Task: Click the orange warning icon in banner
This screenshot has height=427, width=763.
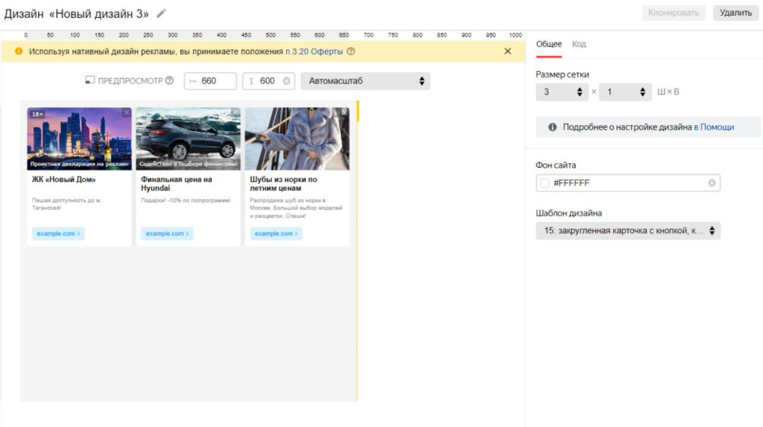Action: [19, 51]
